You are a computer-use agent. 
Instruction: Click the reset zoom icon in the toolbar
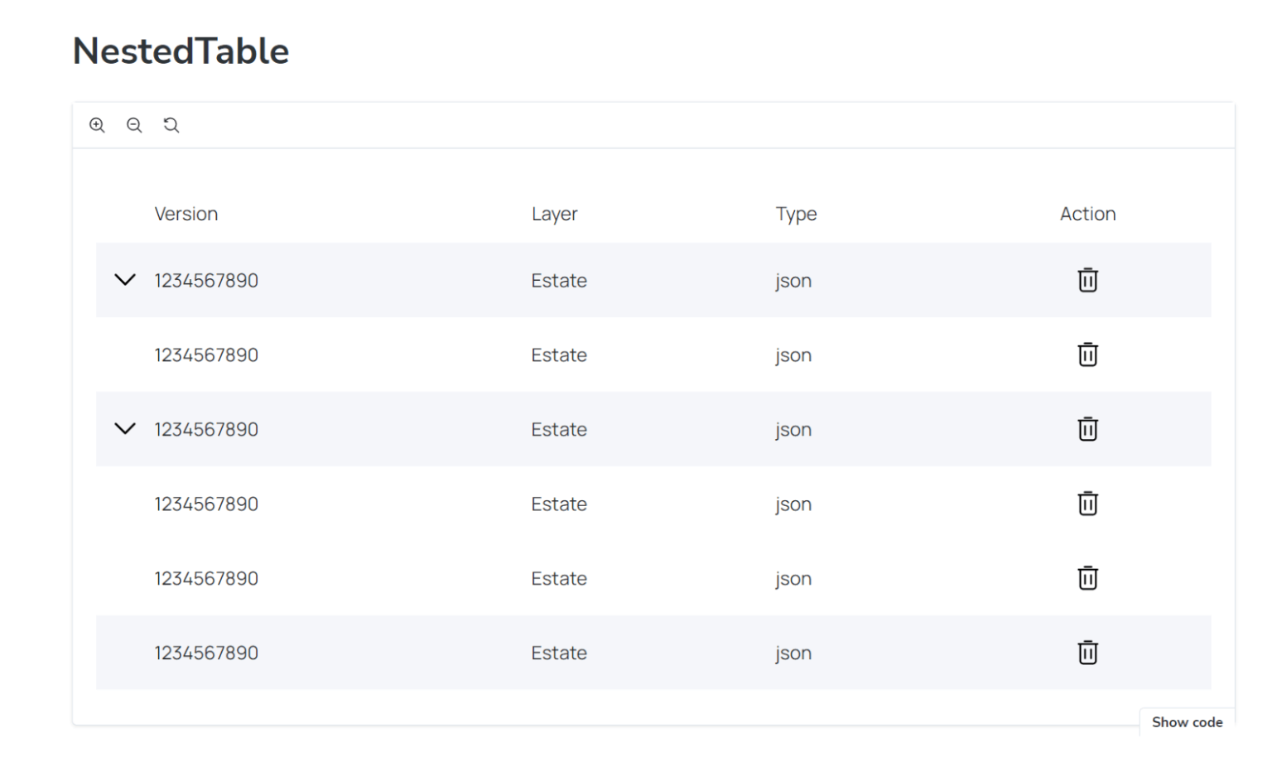171,124
